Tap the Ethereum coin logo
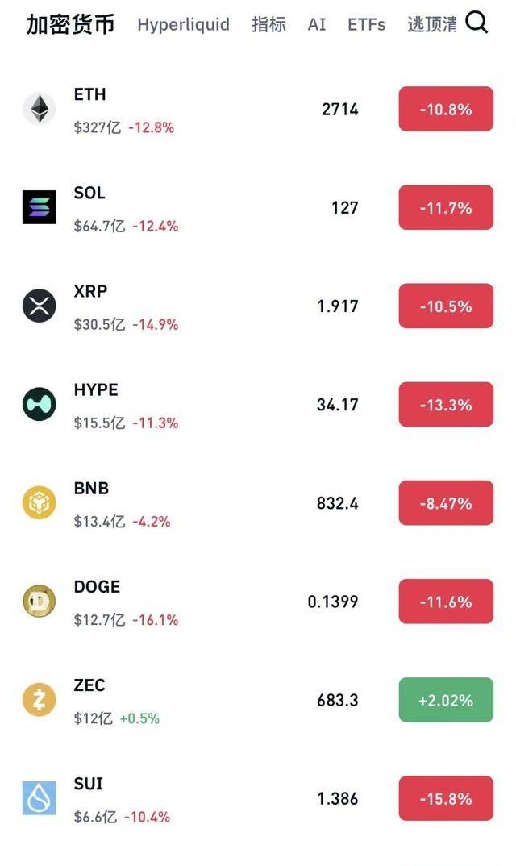This screenshot has width=516, height=866. tap(39, 109)
